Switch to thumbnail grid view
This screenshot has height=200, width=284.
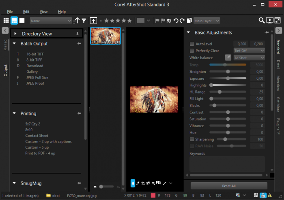[6, 20]
